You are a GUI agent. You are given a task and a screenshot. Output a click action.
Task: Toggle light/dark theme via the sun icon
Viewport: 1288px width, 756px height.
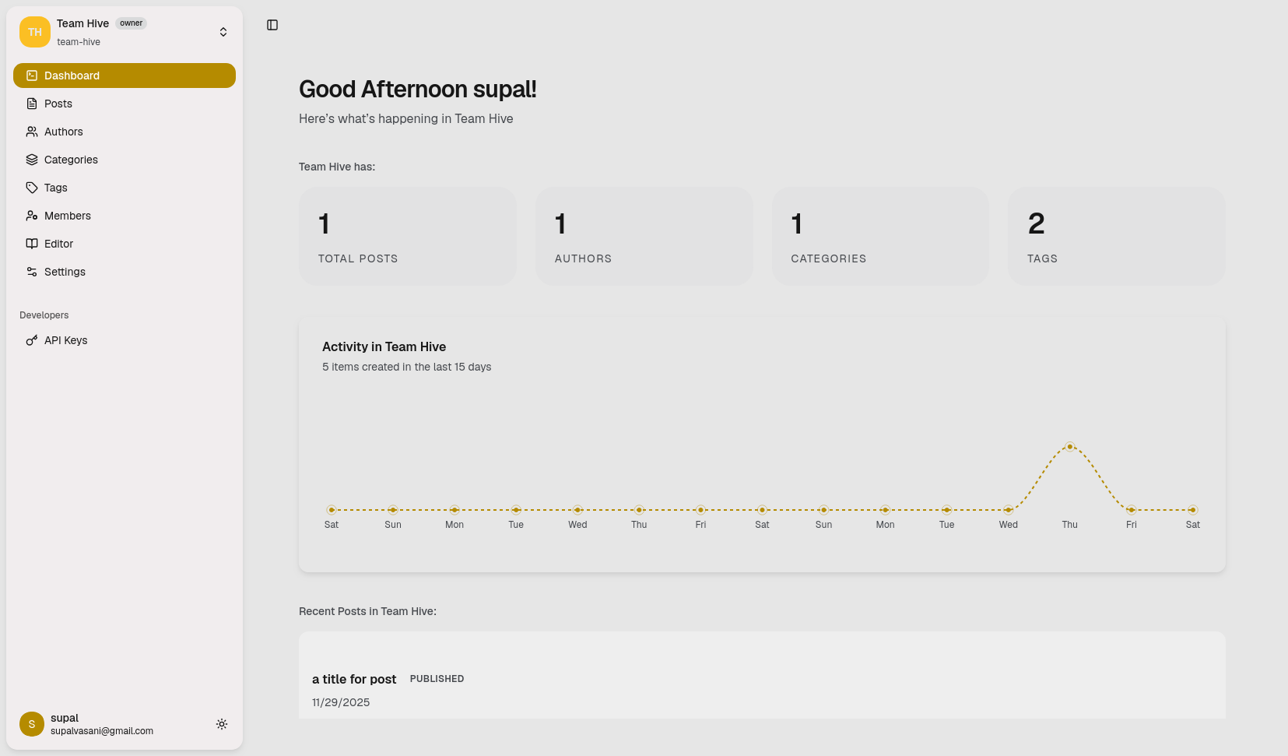point(222,724)
